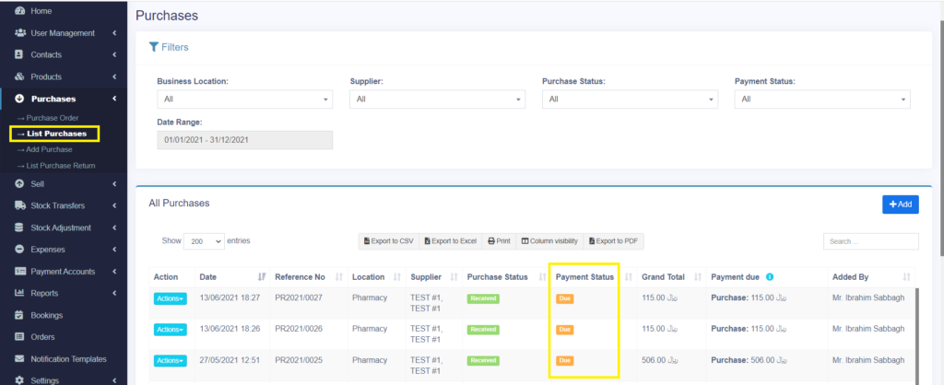Click the Reports chart icon
This screenshot has height=385, width=944.
tap(20, 293)
